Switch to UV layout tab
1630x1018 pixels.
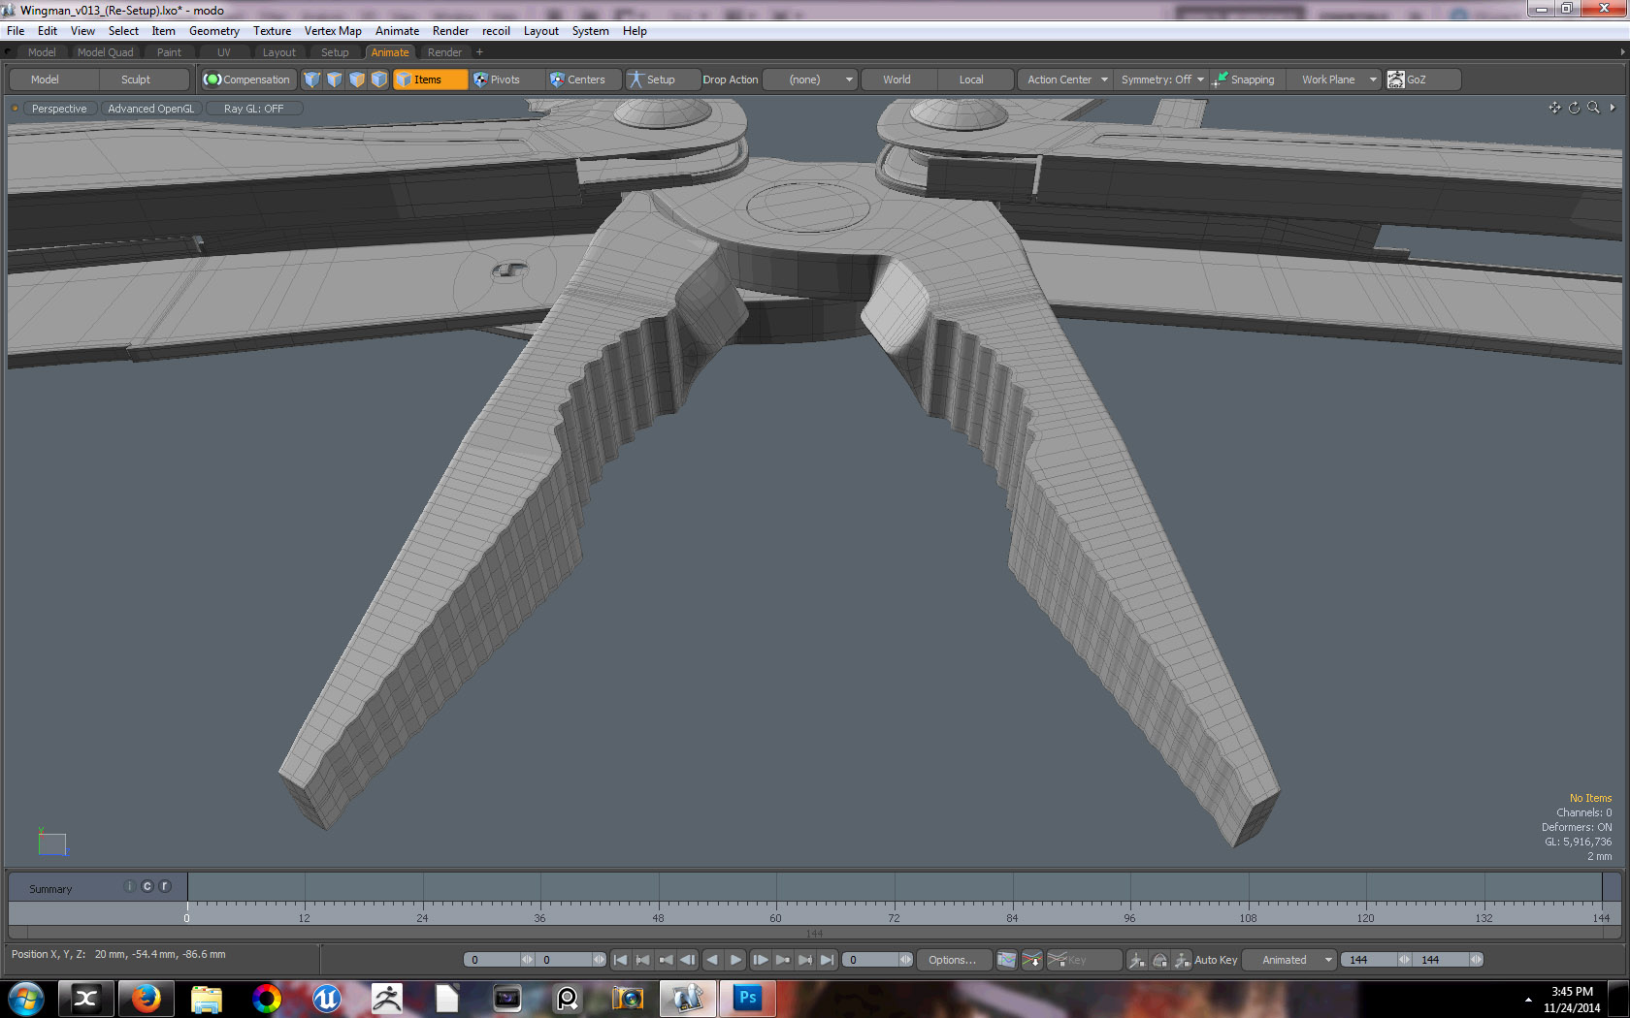pos(224,52)
